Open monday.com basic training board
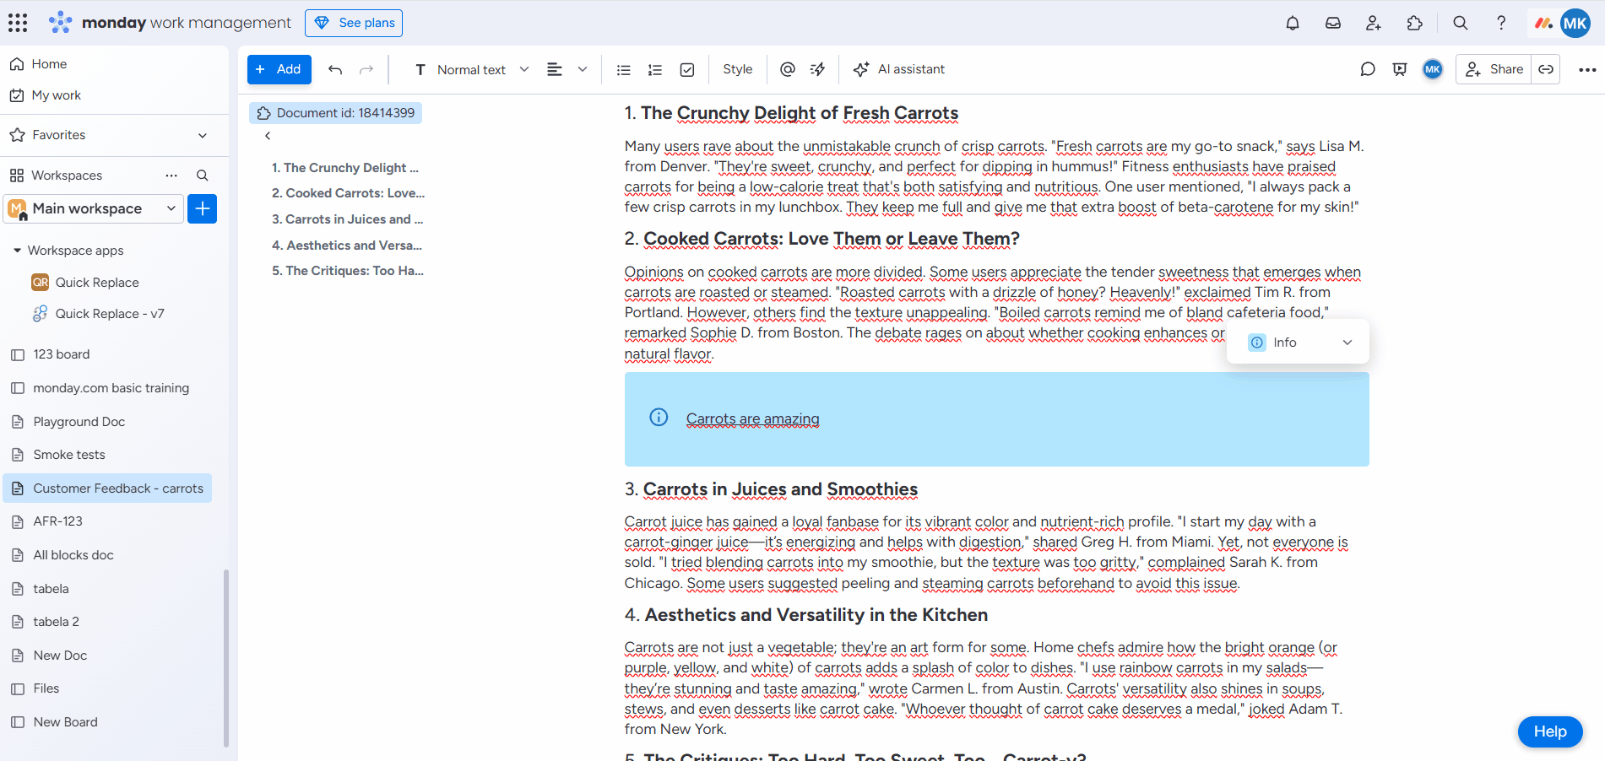This screenshot has width=1605, height=761. [x=111, y=388]
